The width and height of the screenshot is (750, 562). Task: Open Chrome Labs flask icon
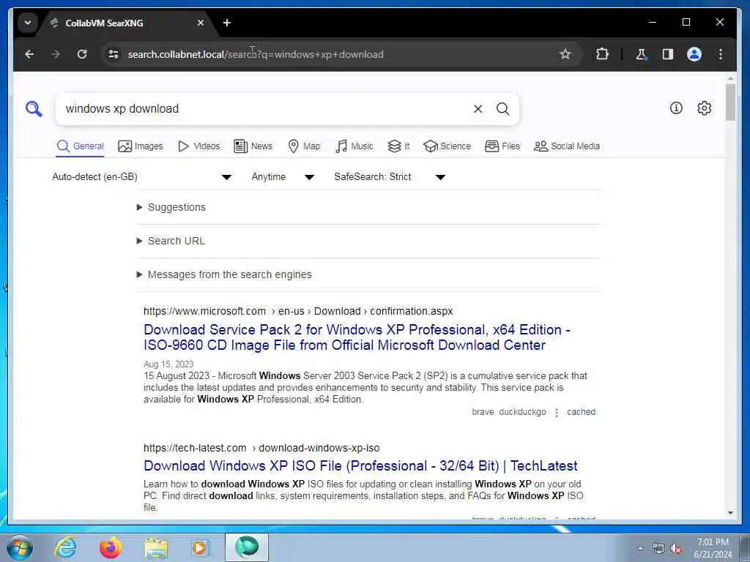pos(642,54)
